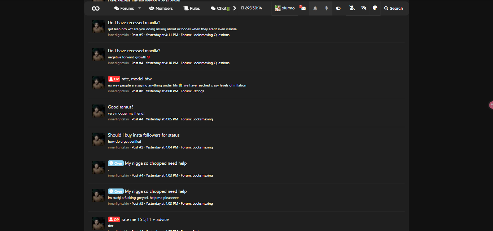
Task: Open the alurmo account menu
Action: (285, 8)
